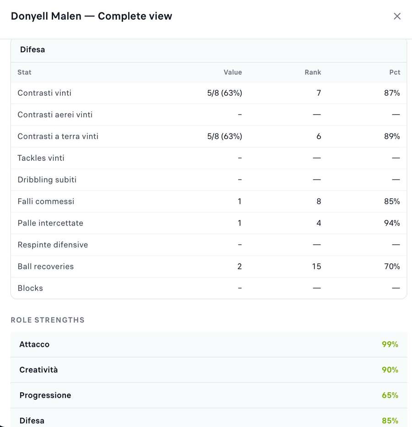Screen dimensions: 412x427
Task: Open the Attacco role strength row
Action: point(209,345)
